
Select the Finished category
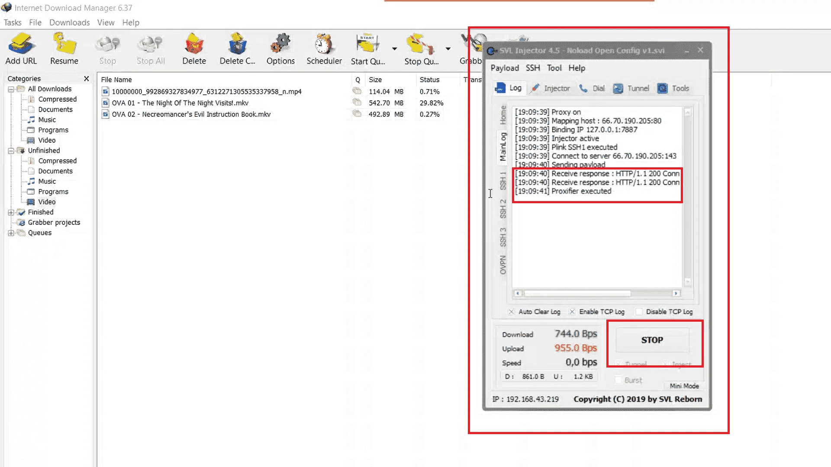pos(41,212)
